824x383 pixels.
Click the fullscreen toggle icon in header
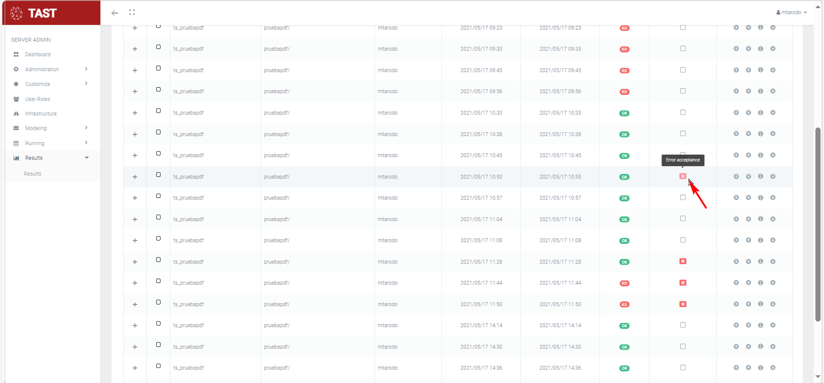point(132,12)
